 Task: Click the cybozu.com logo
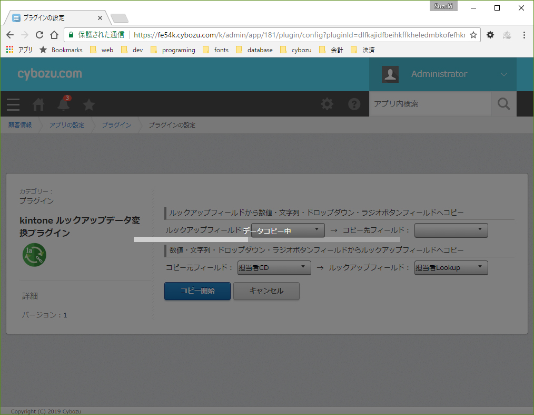50,74
